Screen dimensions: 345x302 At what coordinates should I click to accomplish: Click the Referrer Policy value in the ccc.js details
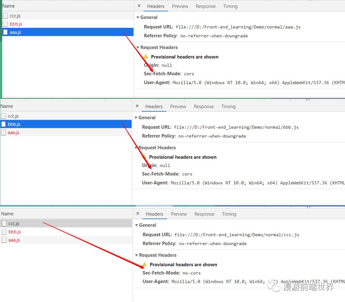(213, 243)
